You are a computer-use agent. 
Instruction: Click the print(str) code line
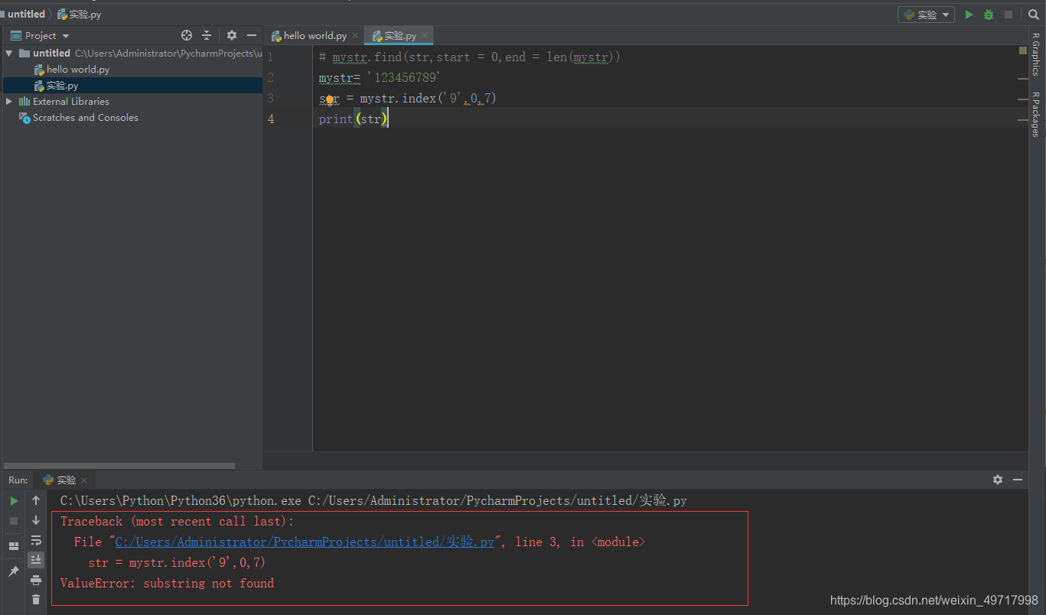click(x=354, y=119)
